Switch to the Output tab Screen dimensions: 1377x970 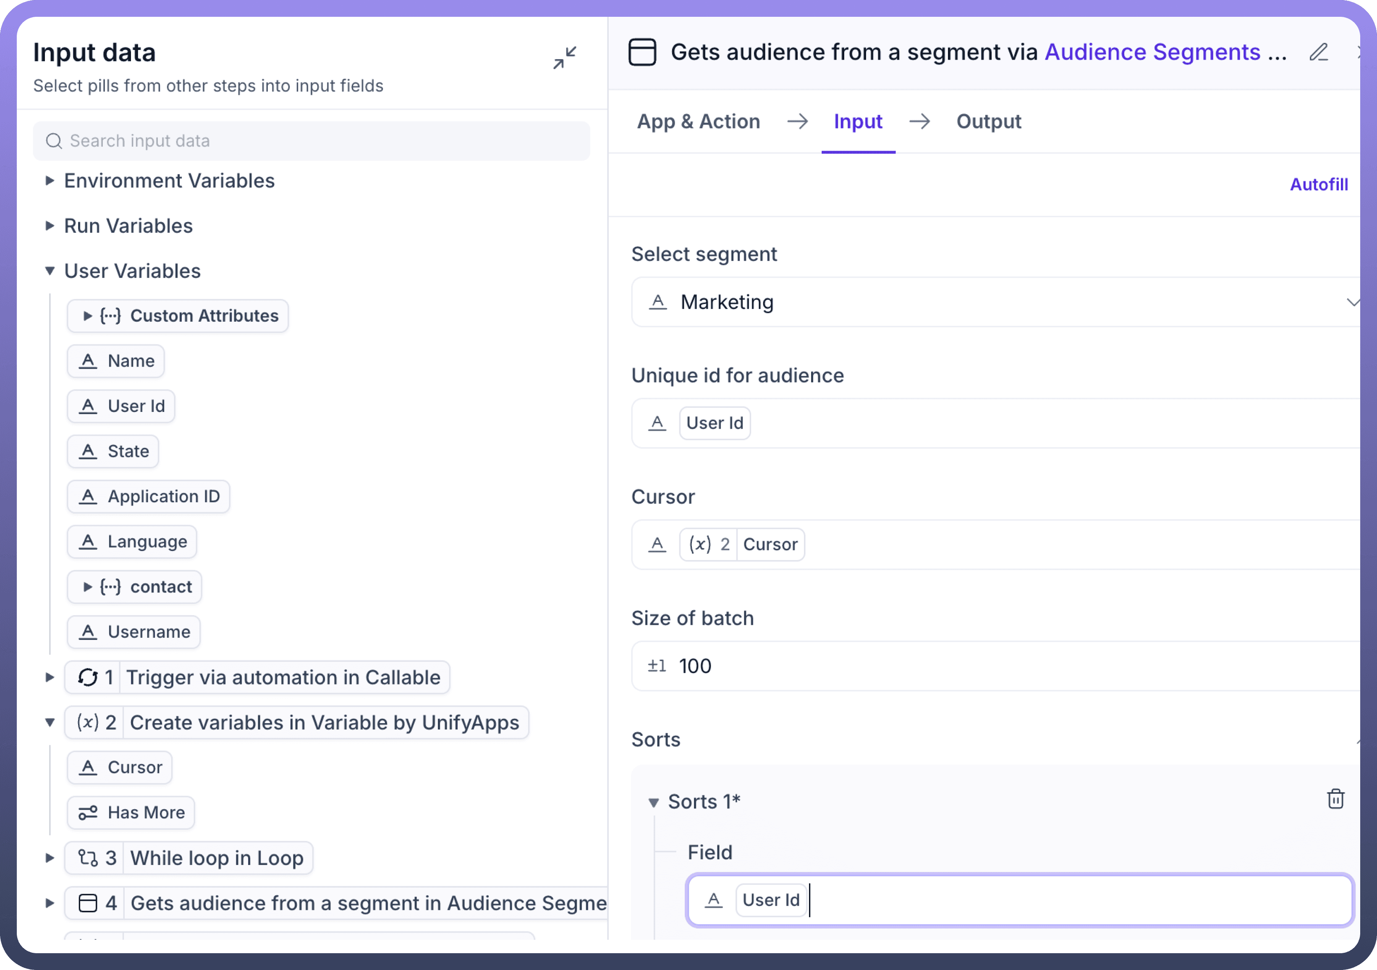pos(988,122)
